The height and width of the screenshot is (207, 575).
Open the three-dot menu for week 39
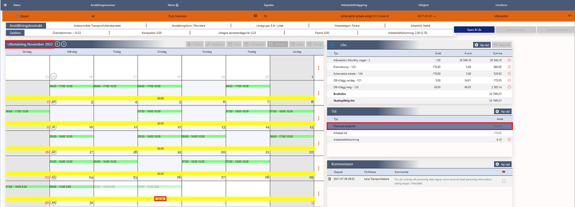[x=319, y=68]
